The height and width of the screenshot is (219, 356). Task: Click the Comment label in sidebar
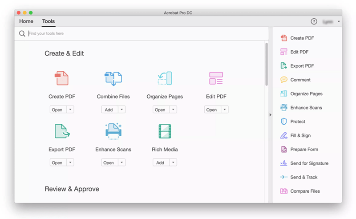(x=300, y=80)
